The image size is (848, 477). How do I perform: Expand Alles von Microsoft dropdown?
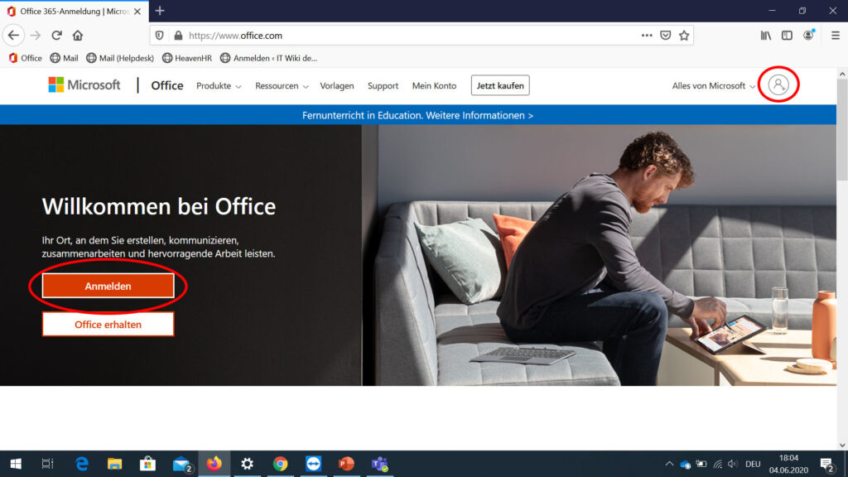click(713, 86)
